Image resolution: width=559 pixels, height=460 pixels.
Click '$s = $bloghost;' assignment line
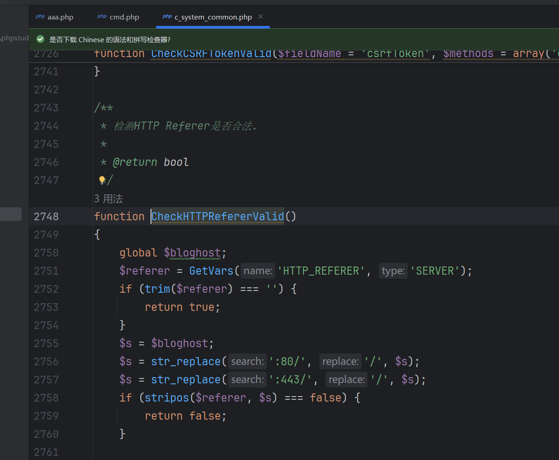tap(167, 343)
